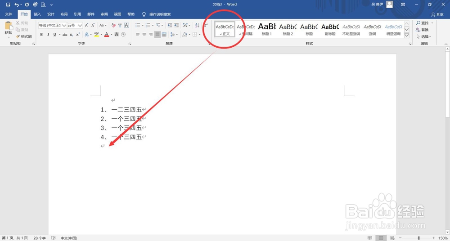The height and width of the screenshot is (241, 450).
Task: Click Format Painter (格式刷)
Action: tap(24, 36)
